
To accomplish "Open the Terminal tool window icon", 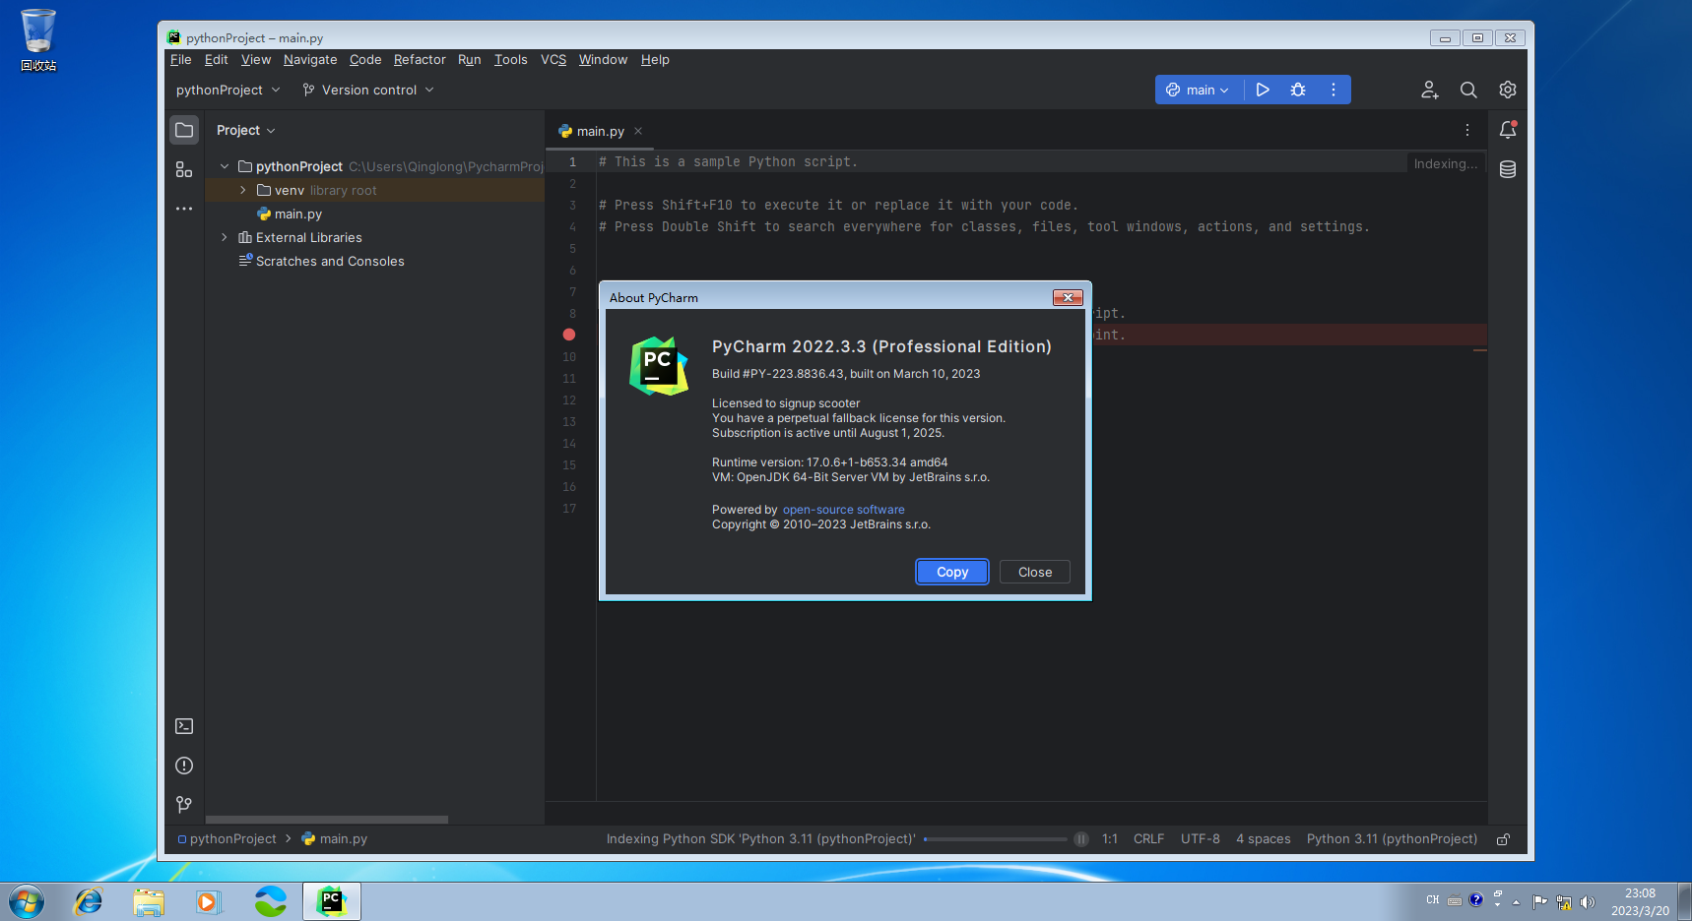I will click(183, 725).
